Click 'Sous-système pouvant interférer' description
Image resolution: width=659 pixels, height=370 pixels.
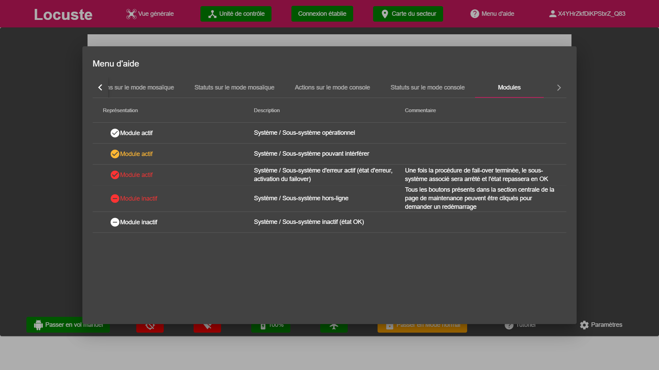312,154
